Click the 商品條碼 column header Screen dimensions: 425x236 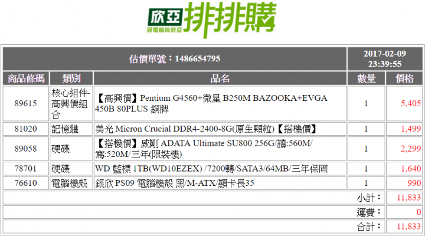click(x=26, y=78)
